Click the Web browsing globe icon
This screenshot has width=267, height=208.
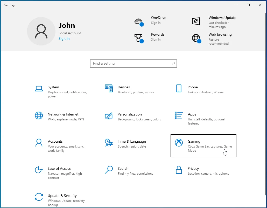pyautogui.click(x=196, y=38)
